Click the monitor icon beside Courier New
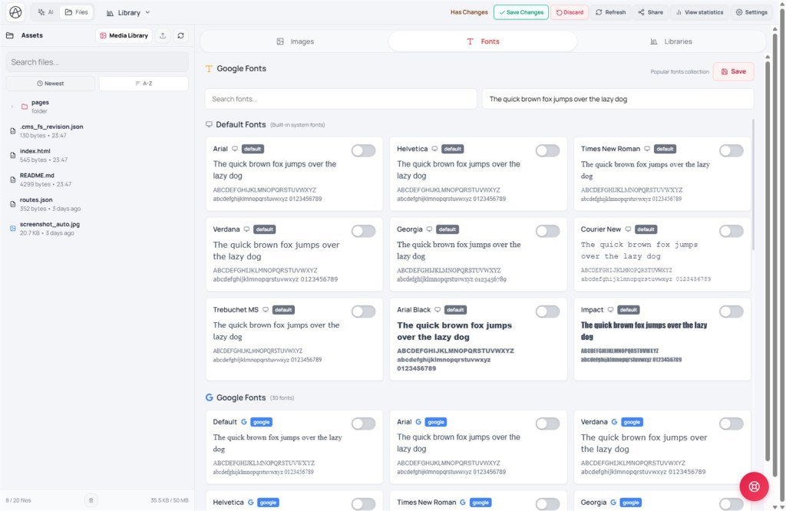Screen dimensions: 786x511 pyautogui.click(x=628, y=229)
